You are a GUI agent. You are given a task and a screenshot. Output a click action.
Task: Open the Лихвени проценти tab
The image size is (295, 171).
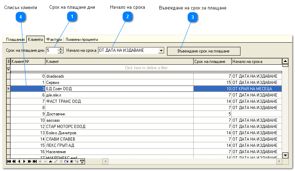(82, 40)
